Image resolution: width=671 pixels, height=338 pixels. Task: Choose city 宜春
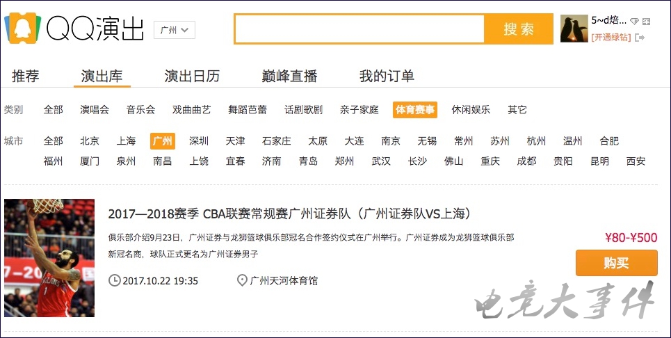click(235, 161)
